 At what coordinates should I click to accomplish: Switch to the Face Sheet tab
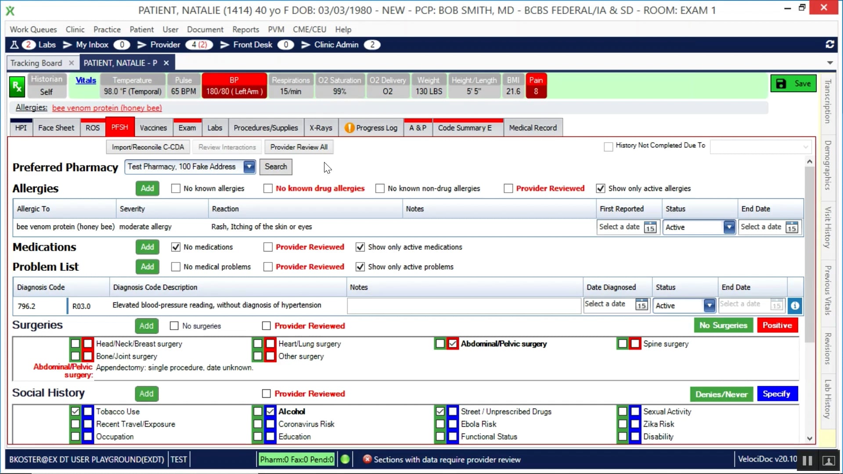point(56,128)
